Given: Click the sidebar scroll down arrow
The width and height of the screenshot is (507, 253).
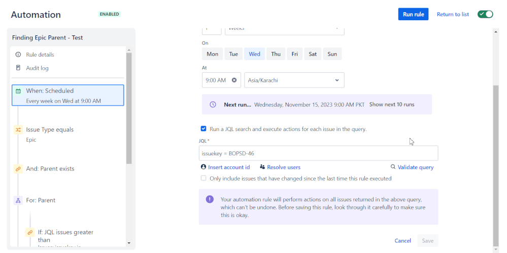Looking at the screenshot, I should click(x=129, y=243).
